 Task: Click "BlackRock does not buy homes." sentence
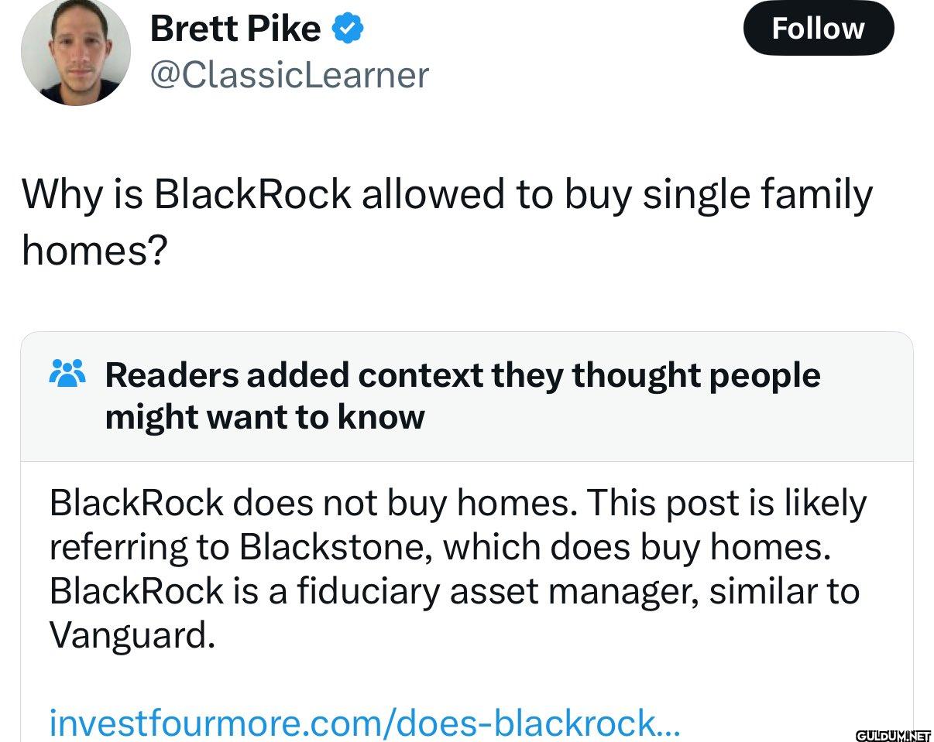313,503
